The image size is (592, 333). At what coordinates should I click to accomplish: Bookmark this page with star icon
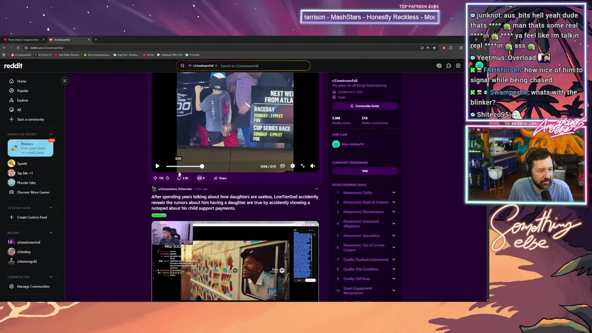point(434,48)
